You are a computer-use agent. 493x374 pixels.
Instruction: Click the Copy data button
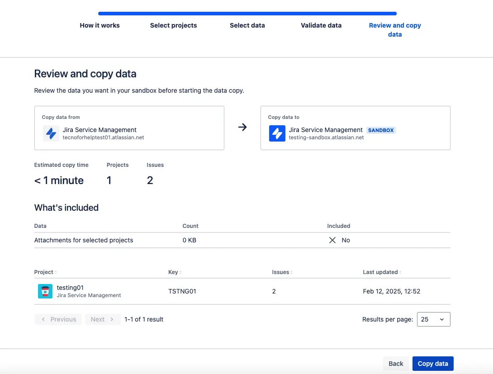(x=433, y=364)
